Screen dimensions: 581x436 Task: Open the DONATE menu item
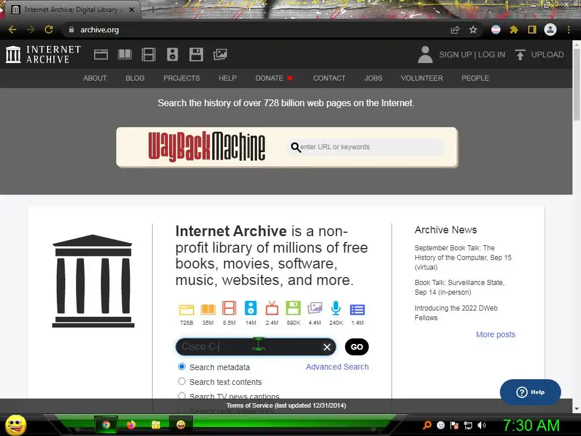(x=274, y=78)
